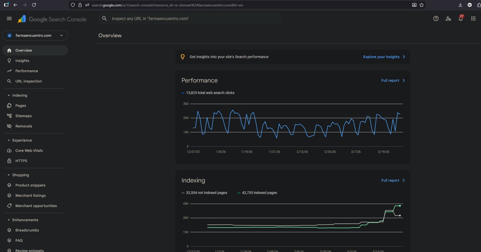This screenshot has height=252, width=481.
Task: Open Users and permissions icon
Action: point(448,18)
